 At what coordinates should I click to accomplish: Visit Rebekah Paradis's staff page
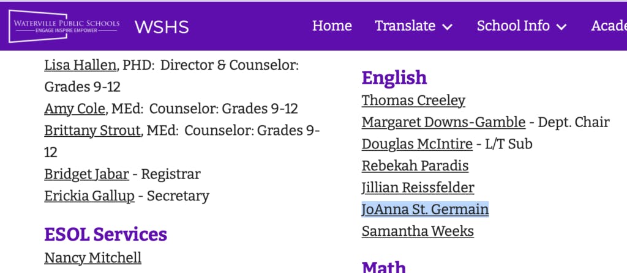pyautogui.click(x=415, y=166)
